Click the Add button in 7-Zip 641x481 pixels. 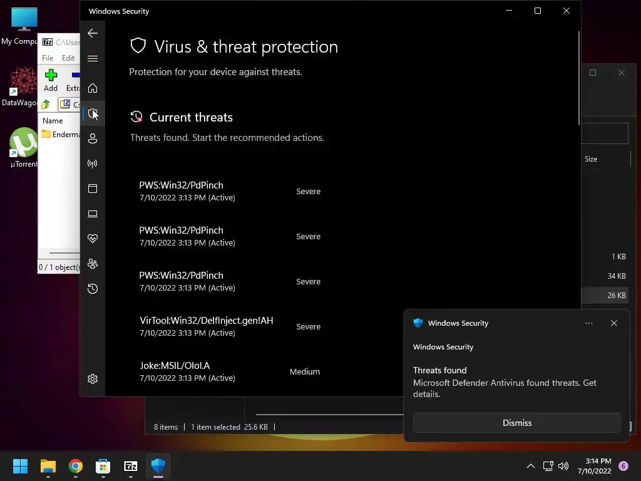(51, 81)
